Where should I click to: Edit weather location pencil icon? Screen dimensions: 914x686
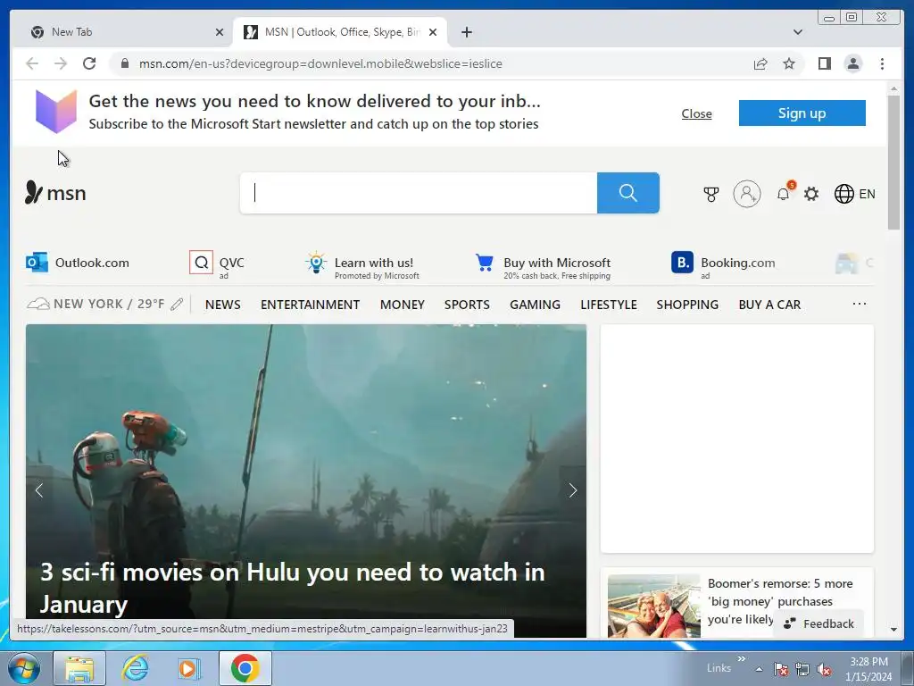(x=178, y=304)
